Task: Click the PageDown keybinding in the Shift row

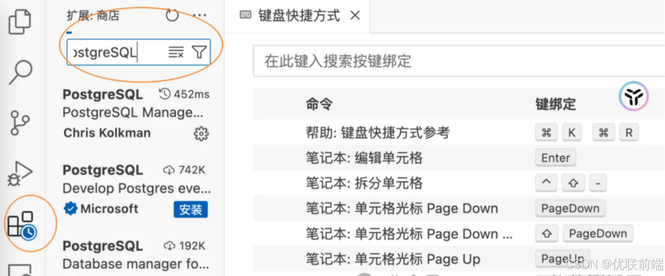Action: [x=598, y=234]
